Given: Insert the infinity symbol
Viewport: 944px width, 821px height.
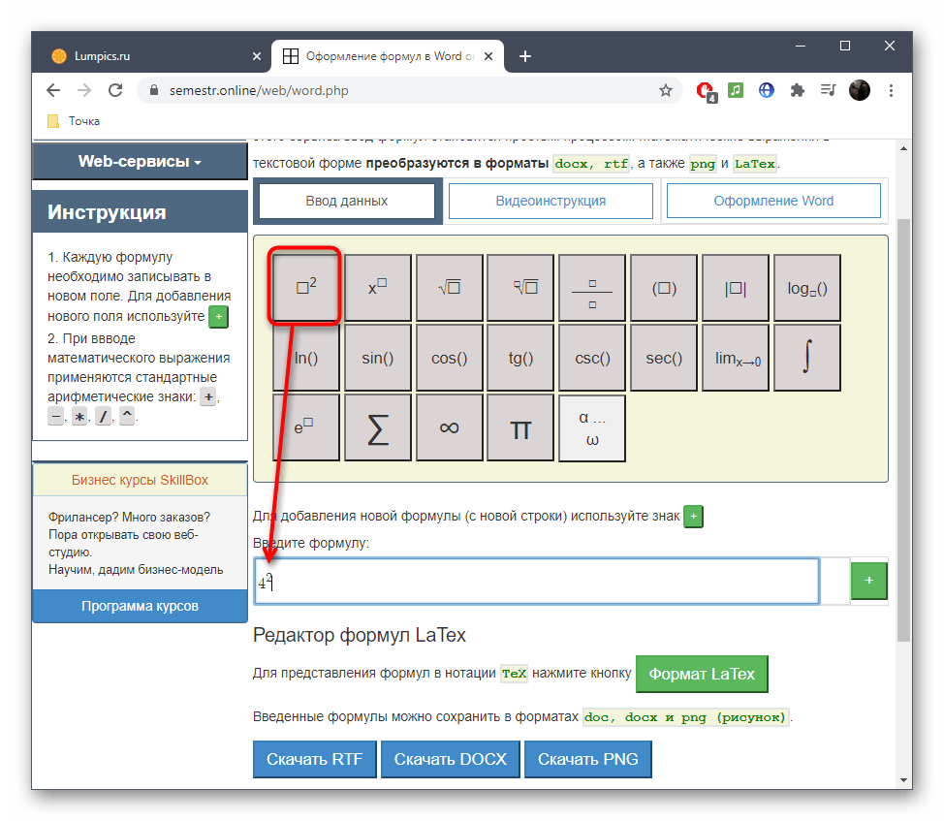Looking at the screenshot, I should (449, 427).
